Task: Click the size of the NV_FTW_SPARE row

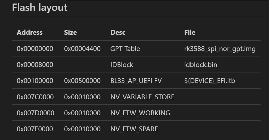Action: tap(82, 129)
